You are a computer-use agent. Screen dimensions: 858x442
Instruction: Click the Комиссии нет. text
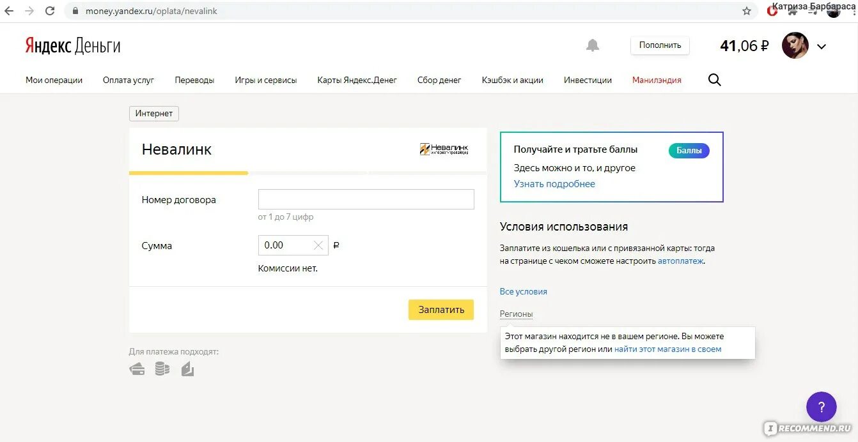(288, 268)
